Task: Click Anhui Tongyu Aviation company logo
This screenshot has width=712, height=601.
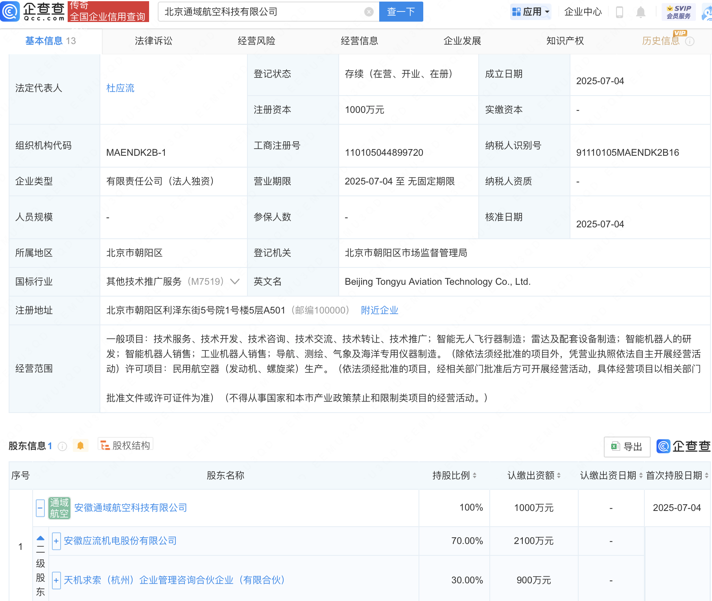Action: (59, 508)
